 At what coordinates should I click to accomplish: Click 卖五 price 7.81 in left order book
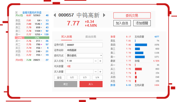pyautogui.click(x=29, y=20)
